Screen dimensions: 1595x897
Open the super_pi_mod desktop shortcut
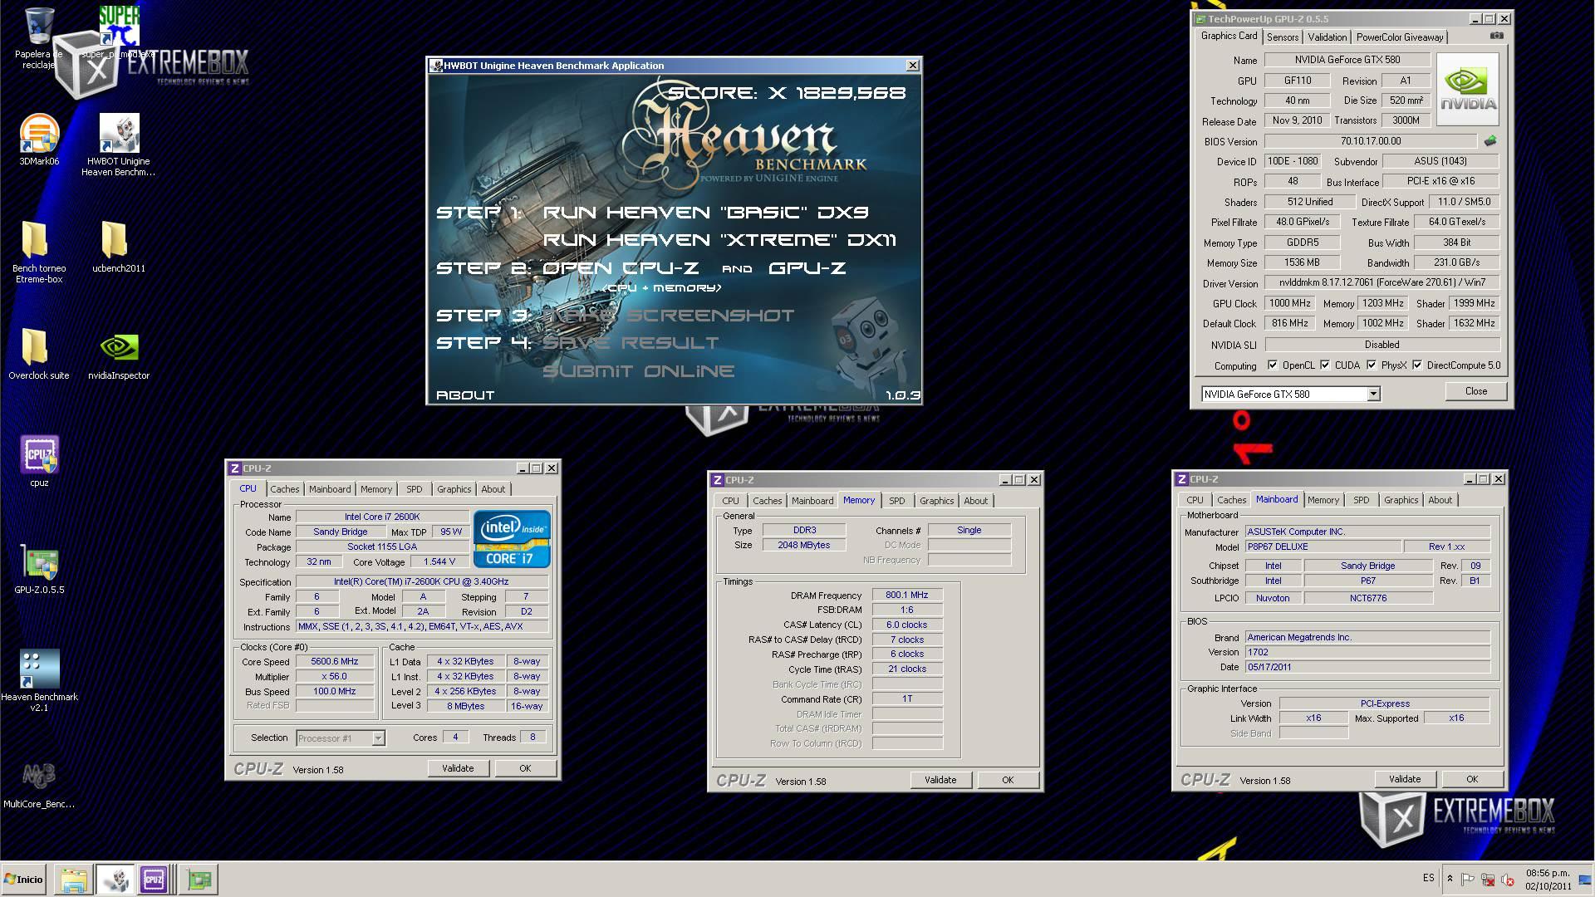coord(119,33)
